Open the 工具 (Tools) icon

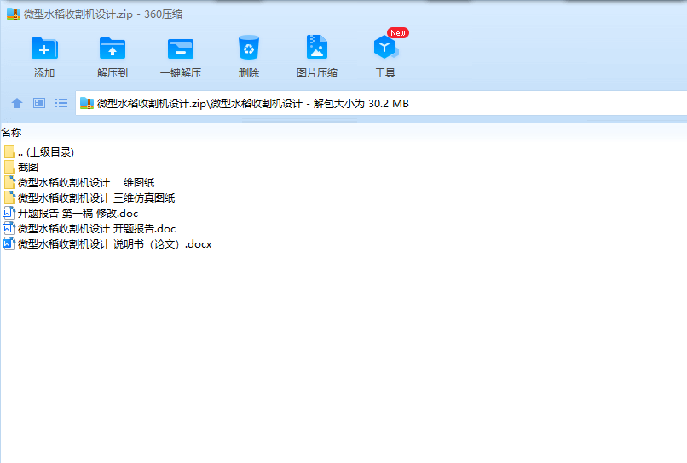coord(385,48)
